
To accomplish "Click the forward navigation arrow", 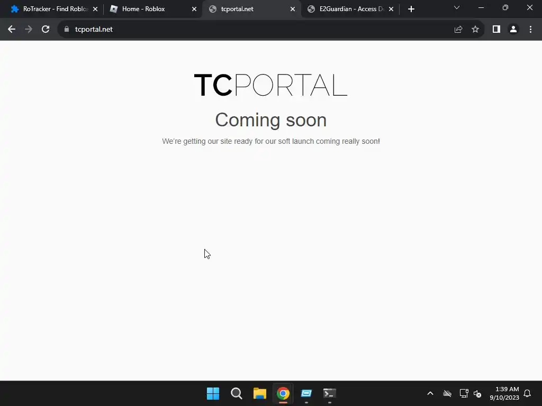I will (29, 30).
